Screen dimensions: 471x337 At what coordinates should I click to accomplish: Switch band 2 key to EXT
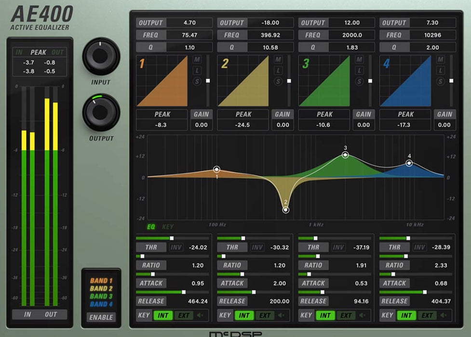[x=265, y=316]
